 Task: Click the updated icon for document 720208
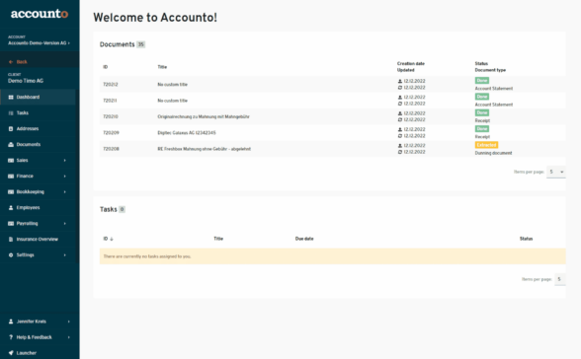(400, 152)
